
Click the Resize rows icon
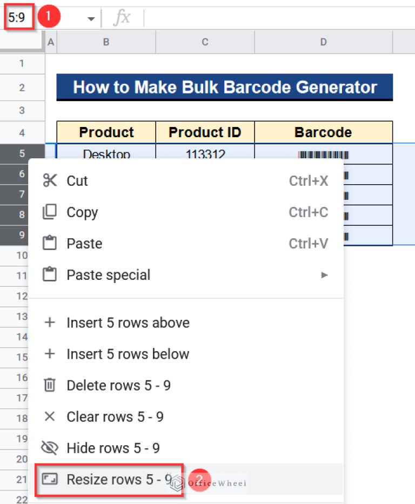50,479
